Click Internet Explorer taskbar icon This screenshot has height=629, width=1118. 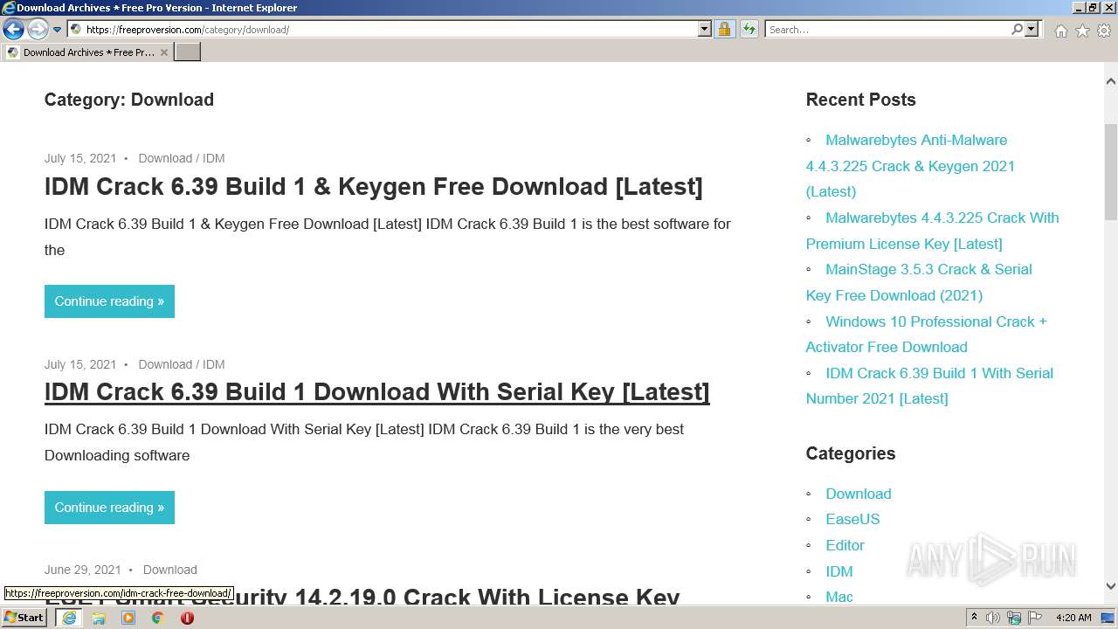(x=68, y=618)
